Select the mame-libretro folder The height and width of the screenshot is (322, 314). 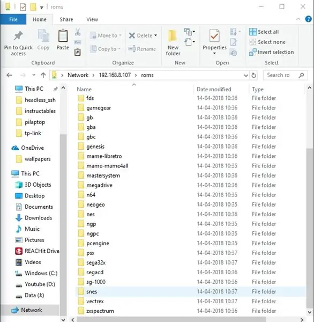191,156
